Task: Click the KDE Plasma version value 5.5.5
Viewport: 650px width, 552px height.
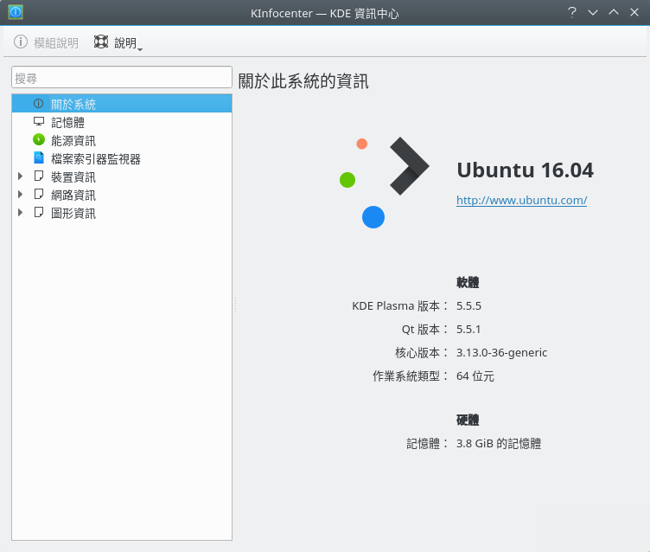Action: [x=468, y=306]
